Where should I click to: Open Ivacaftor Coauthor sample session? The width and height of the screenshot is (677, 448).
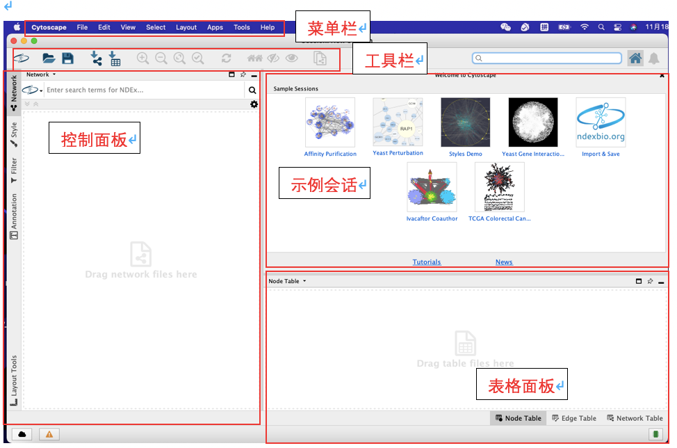tap(432, 192)
